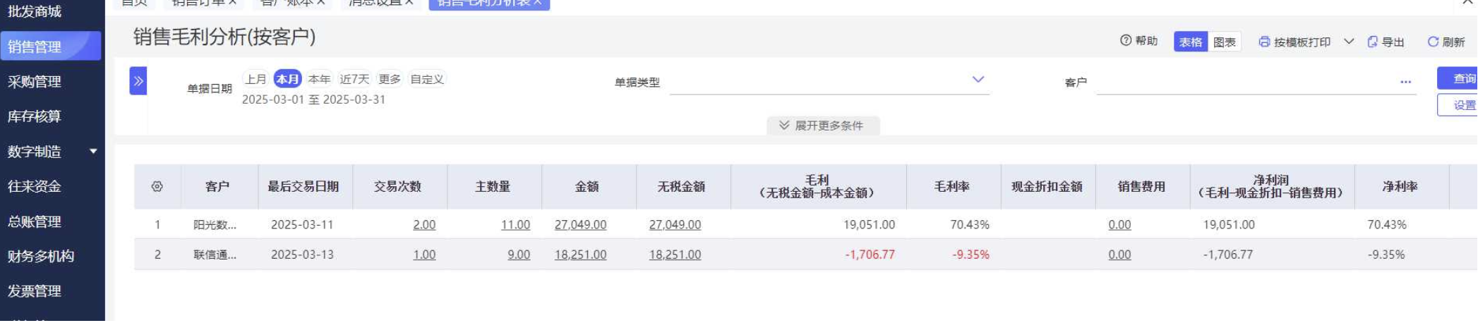
Task: Click the 客户 input field
Action: 1246,83
